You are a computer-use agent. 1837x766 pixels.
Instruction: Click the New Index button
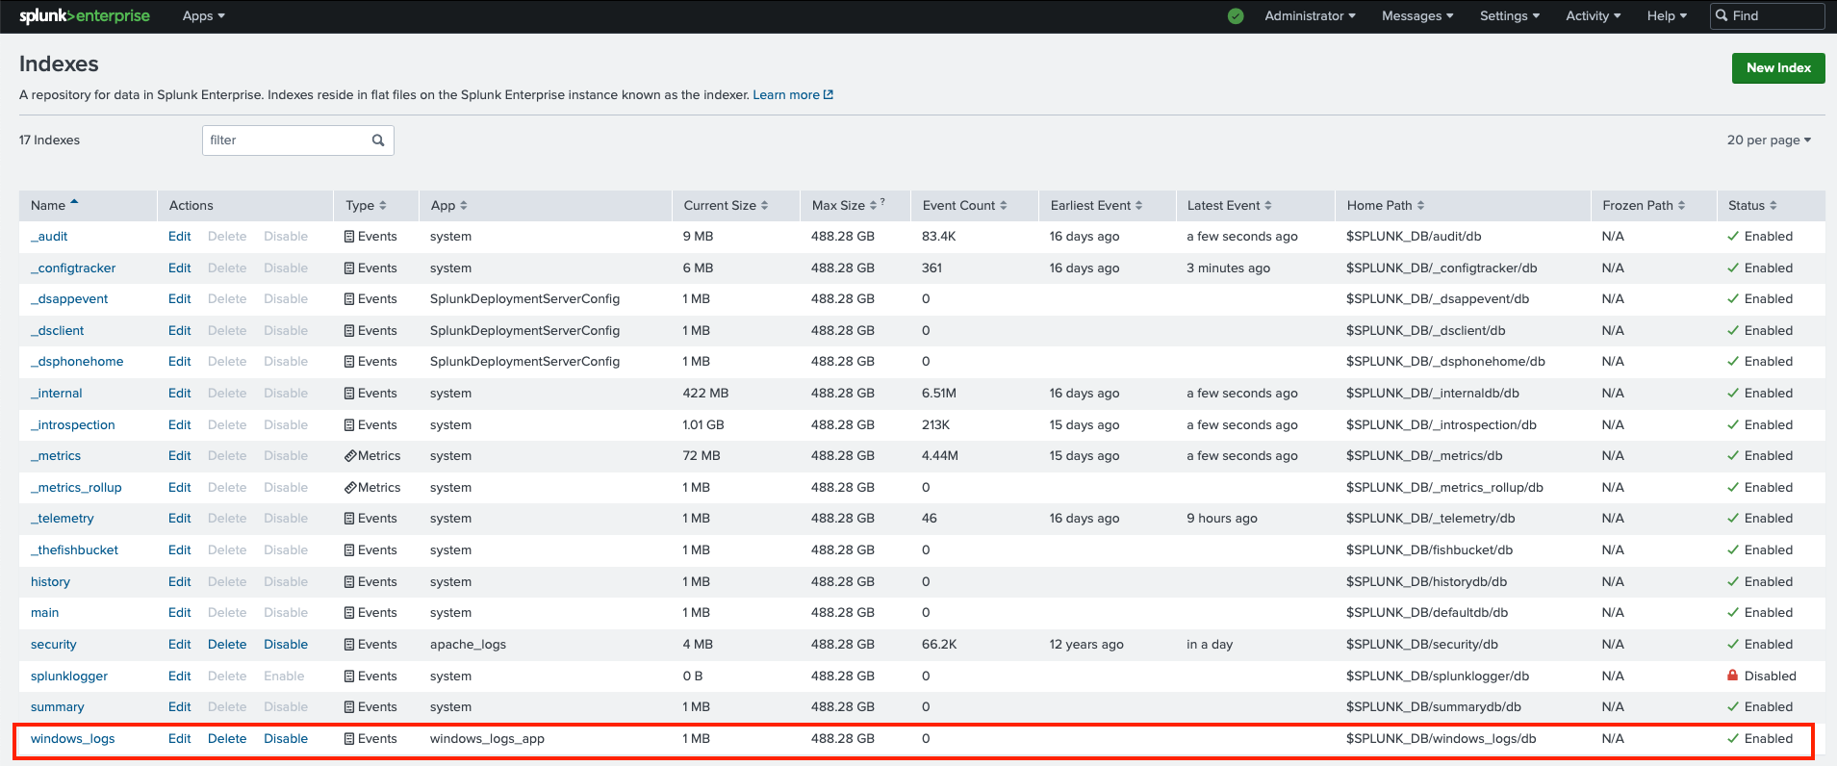1778,68
